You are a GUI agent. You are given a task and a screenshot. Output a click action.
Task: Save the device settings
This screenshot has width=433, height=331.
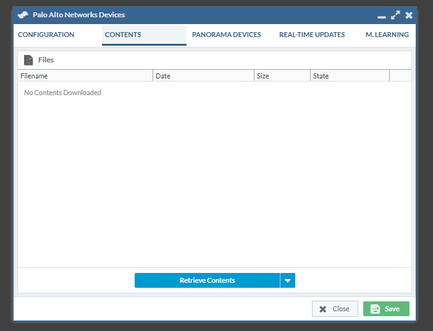[386, 309]
